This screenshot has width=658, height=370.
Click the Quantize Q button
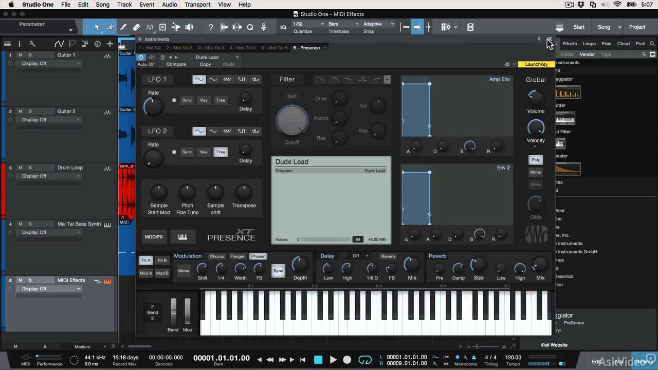point(250,27)
